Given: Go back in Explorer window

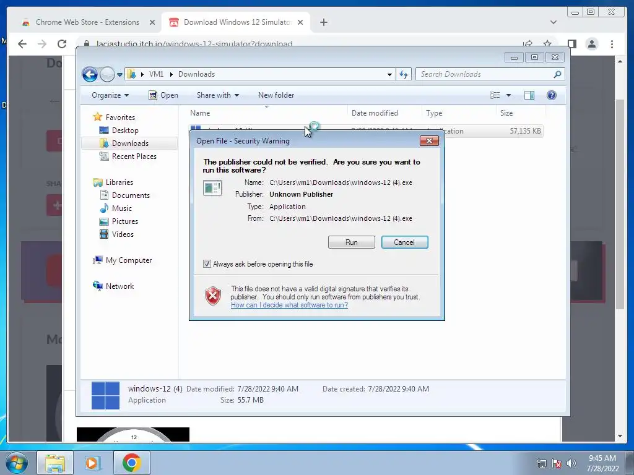Looking at the screenshot, I should click(x=90, y=74).
